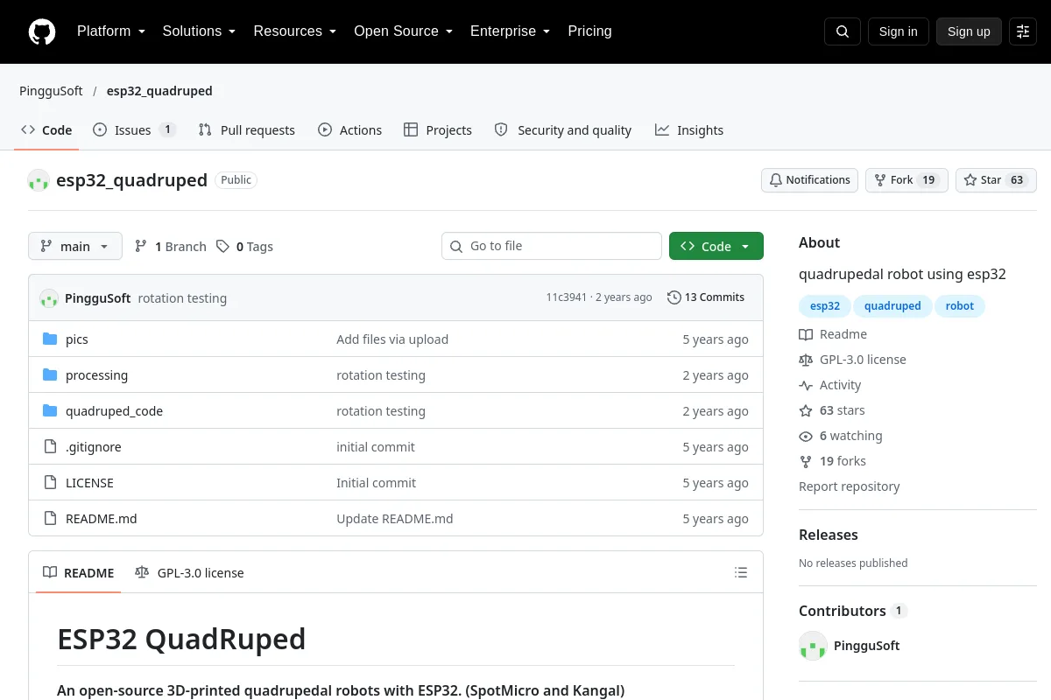Switch to the Code tab
1051x700 pixels.
tap(46, 130)
